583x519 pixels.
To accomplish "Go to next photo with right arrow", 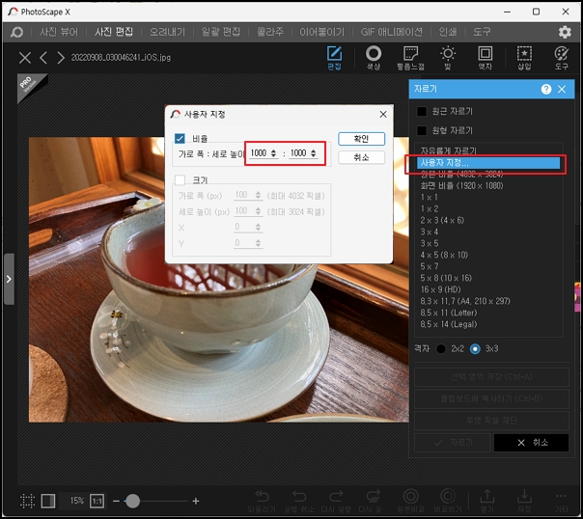I will point(61,58).
